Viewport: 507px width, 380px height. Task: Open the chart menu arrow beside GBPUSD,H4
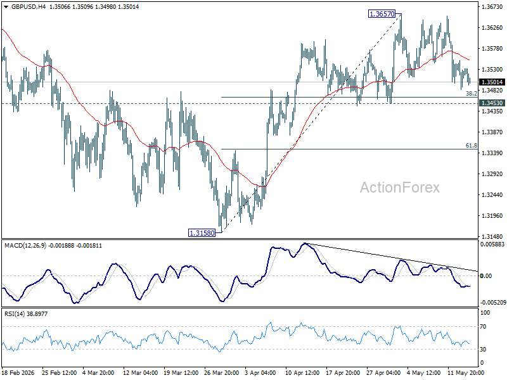click(x=7, y=6)
